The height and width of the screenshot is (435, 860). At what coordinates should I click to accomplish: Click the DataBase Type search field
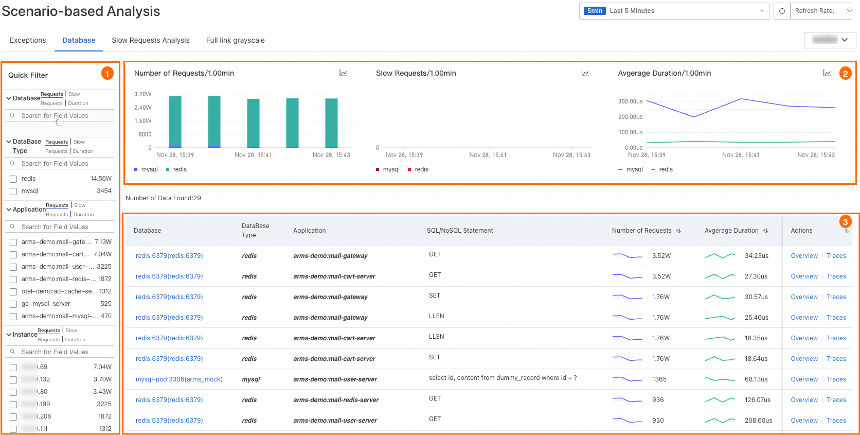(x=59, y=164)
